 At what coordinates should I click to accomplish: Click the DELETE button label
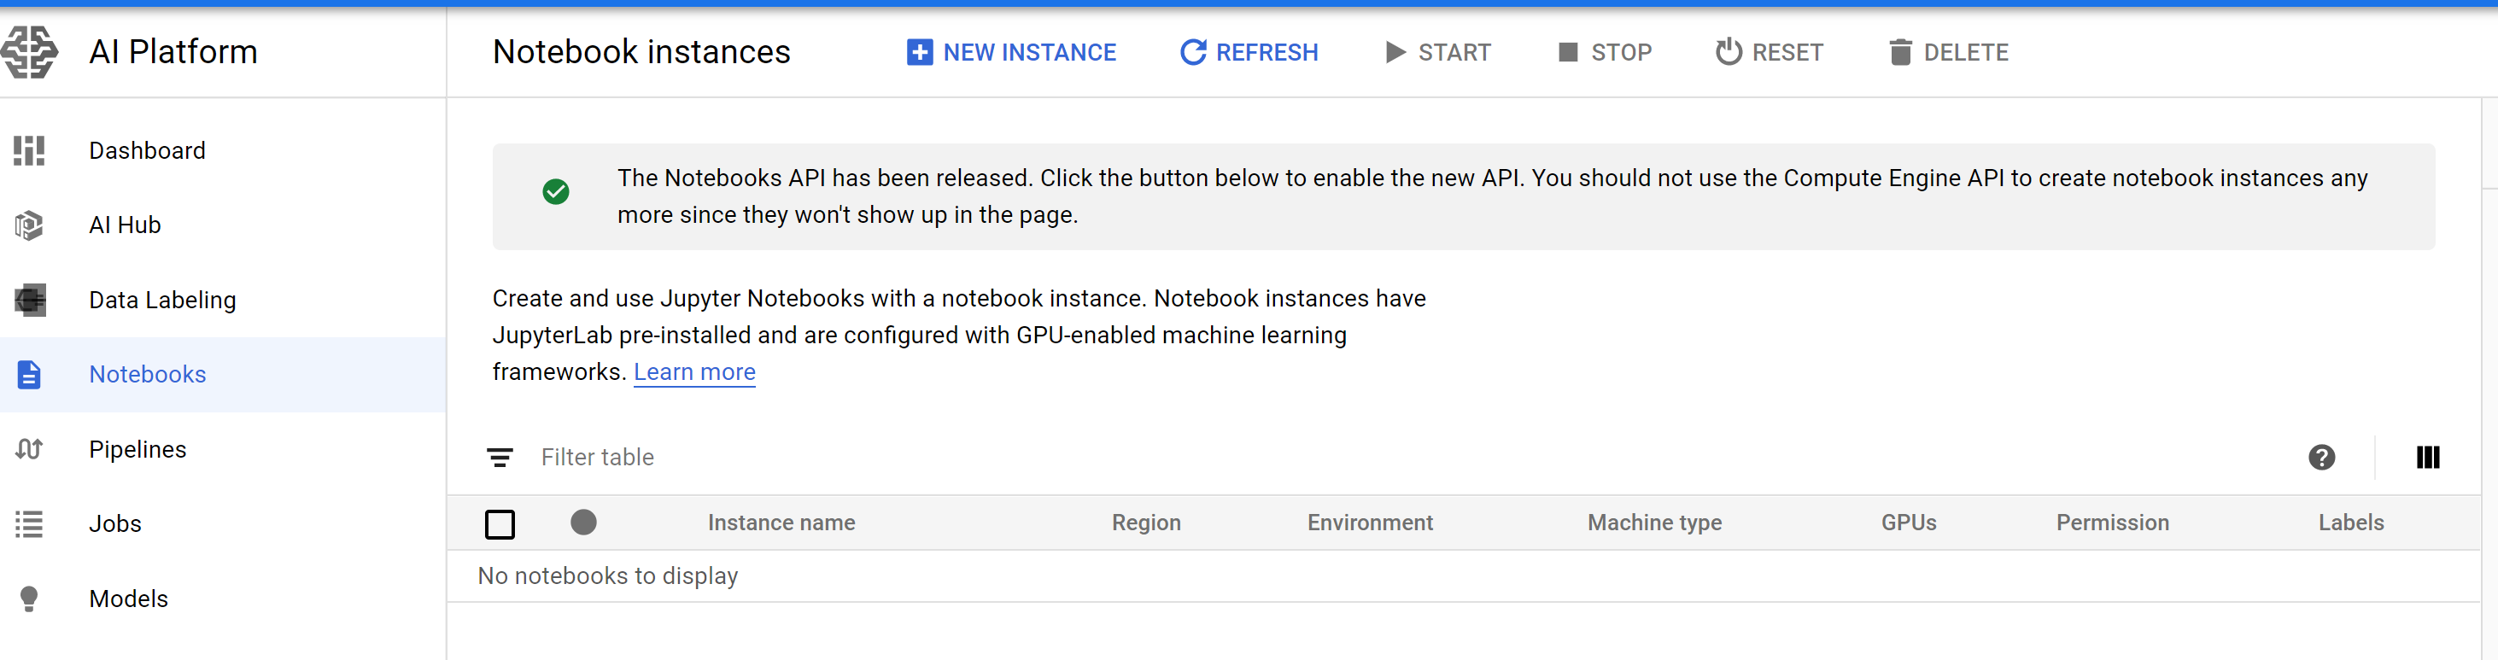(x=1966, y=52)
